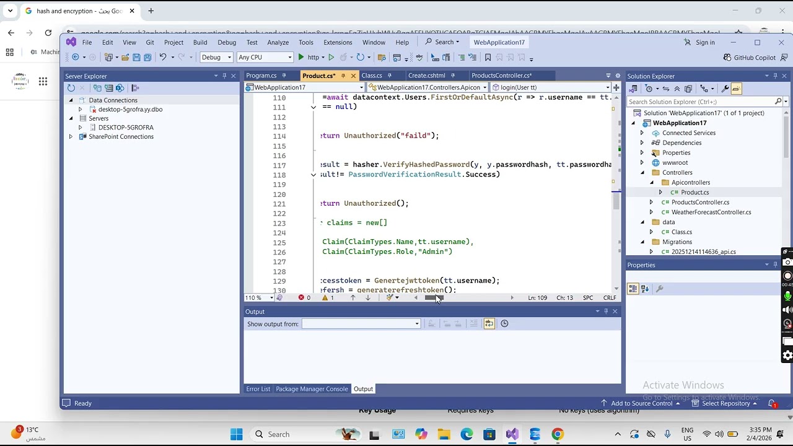Open Chrome from the Windows taskbar
The height and width of the screenshot is (446, 793).
point(558,434)
